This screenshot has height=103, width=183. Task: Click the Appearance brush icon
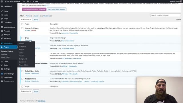tap(2, 43)
